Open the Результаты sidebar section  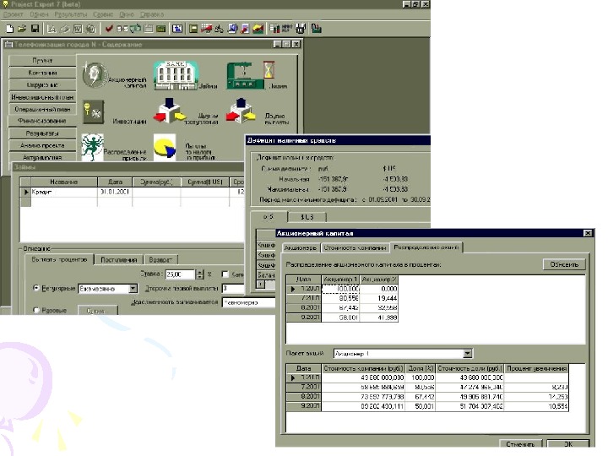pyautogui.click(x=43, y=133)
